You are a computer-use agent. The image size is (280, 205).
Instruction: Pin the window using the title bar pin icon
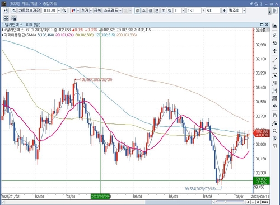(251, 4)
